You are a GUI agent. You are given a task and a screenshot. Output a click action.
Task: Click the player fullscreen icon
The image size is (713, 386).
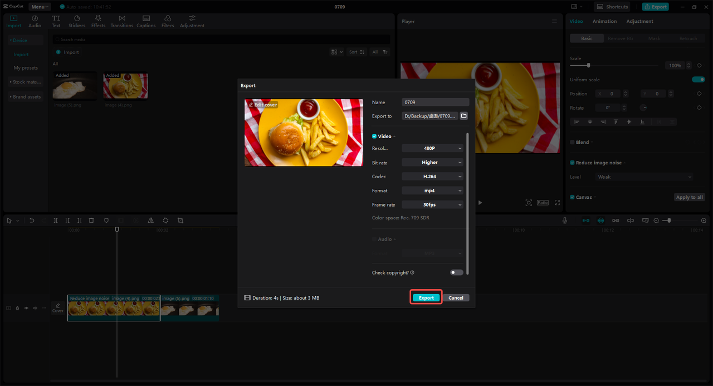(x=557, y=203)
